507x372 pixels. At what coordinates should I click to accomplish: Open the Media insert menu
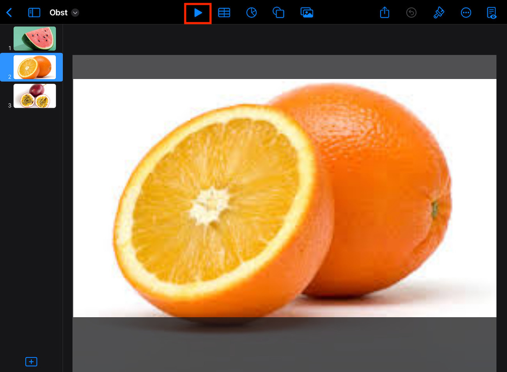pos(307,12)
